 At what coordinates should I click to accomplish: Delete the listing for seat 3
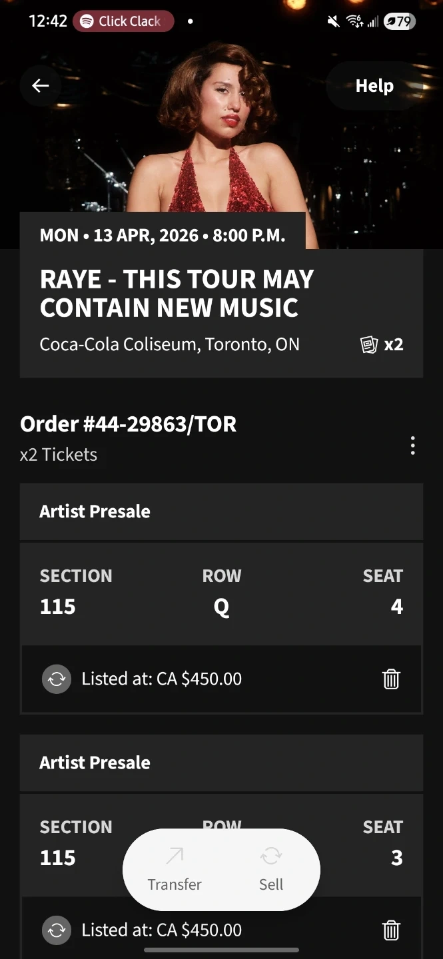tap(391, 930)
